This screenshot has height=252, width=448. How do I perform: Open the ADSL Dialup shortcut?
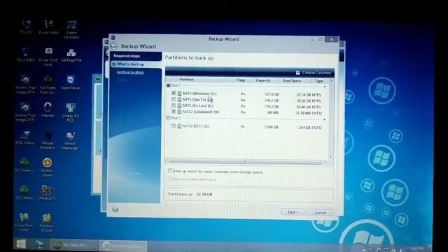tap(25, 137)
